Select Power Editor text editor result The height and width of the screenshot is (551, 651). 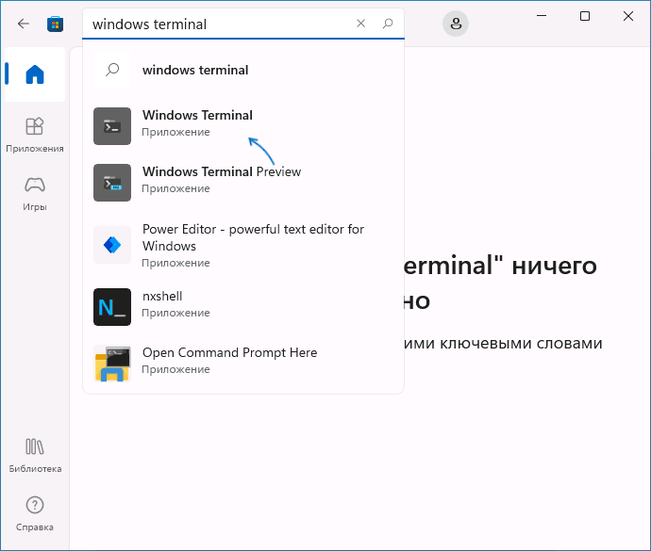[243, 245]
